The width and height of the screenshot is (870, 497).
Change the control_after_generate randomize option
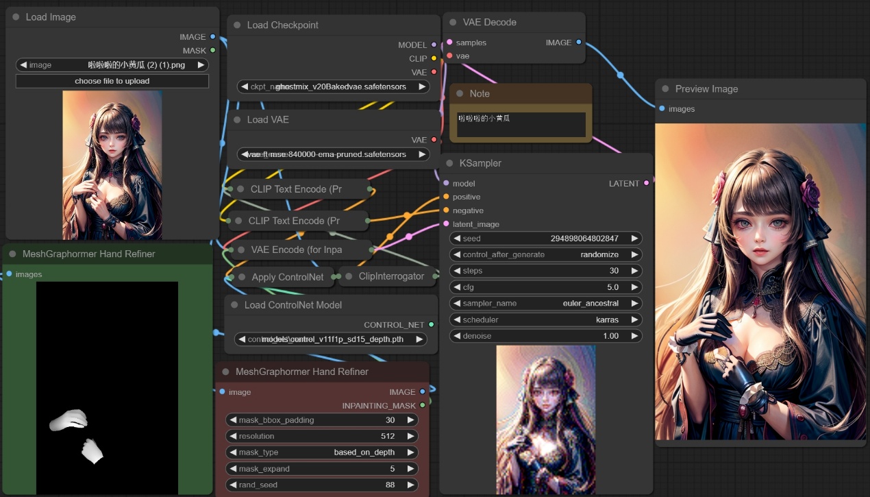point(545,254)
